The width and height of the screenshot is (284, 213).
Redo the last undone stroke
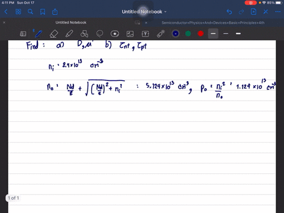click(241, 12)
